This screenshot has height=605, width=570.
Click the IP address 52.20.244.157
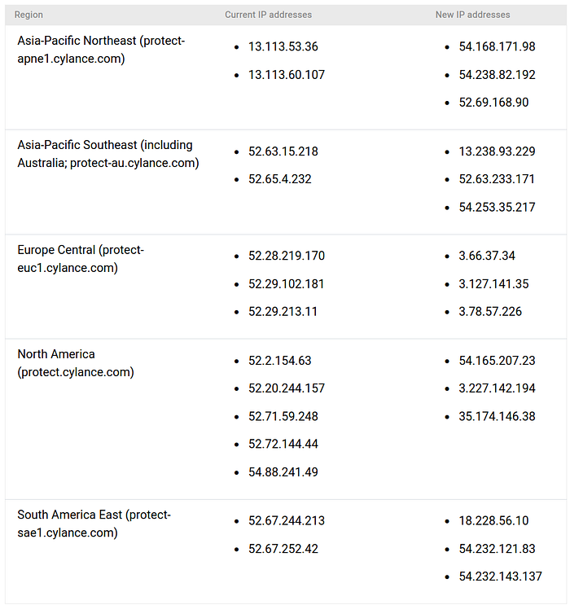click(x=287, y=388)
